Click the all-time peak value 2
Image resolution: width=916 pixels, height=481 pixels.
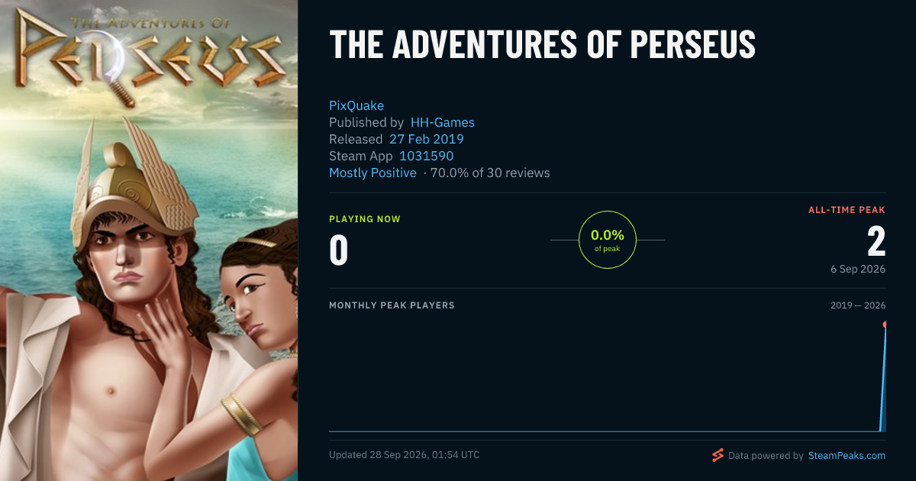coord(876,241)
